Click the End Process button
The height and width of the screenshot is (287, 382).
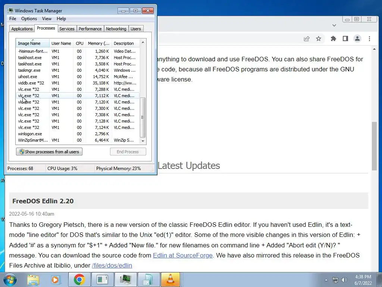[x=128, y=152]
